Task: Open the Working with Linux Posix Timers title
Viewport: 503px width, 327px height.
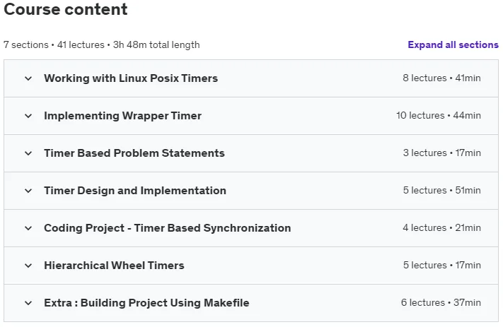Action: click(x=131, y=78)
